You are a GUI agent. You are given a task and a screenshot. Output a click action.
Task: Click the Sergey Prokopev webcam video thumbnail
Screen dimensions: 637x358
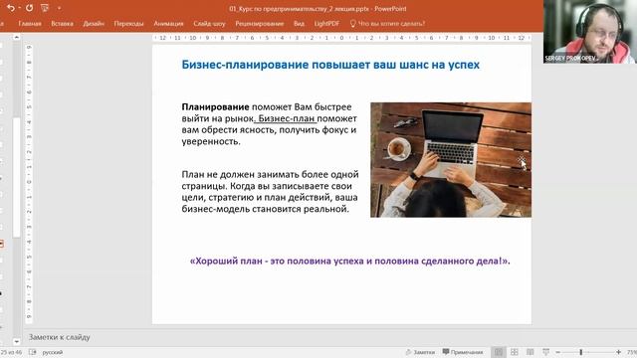pyautogui.click(x=590, y=32)
